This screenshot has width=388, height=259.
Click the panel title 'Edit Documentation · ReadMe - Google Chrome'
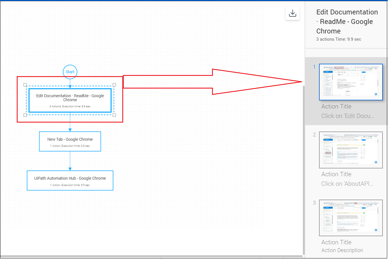click(x=347, y=22)
